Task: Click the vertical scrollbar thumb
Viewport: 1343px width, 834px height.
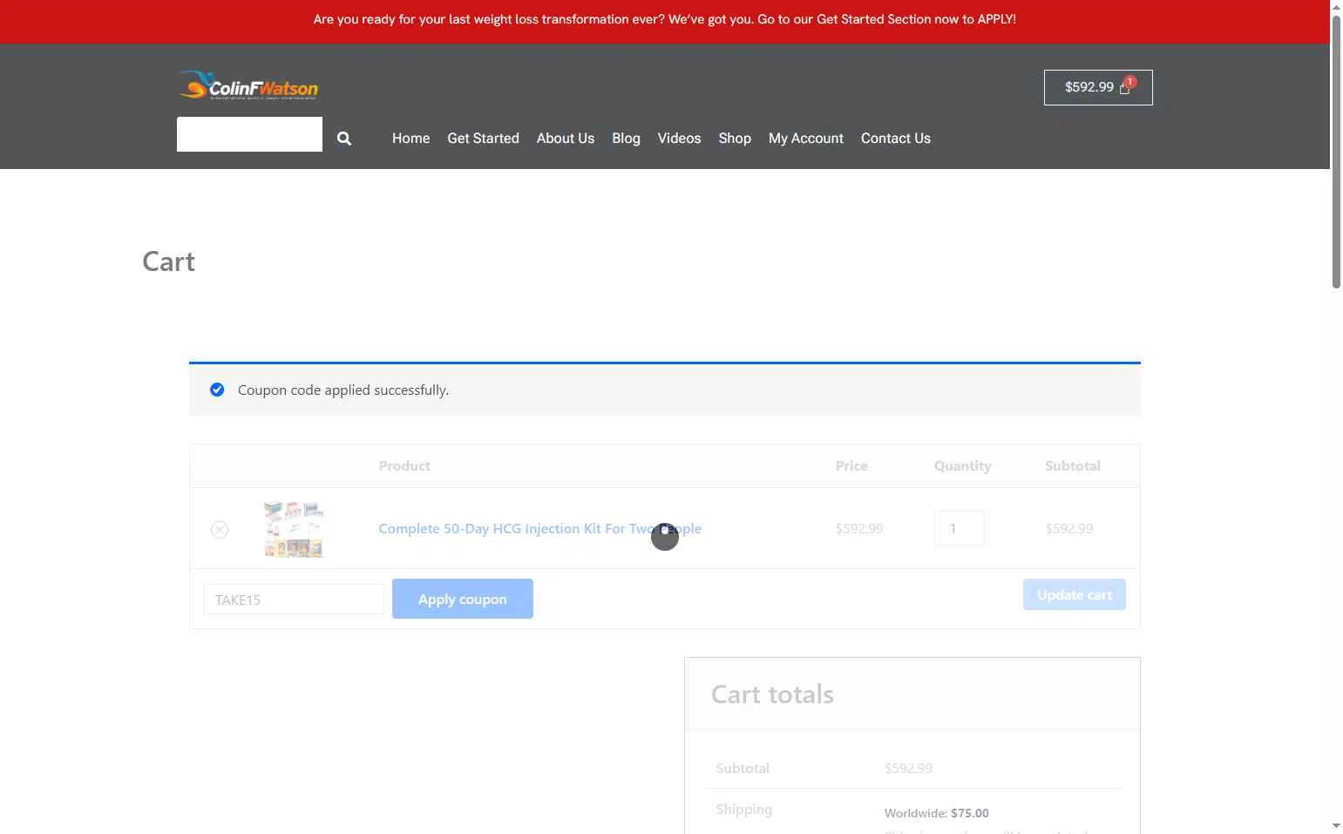Action: [x=1336, y=150]
